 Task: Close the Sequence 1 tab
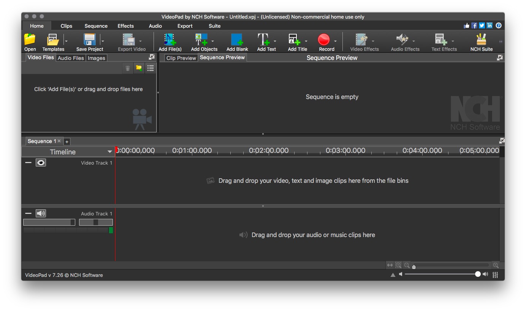tap(59, 141)
